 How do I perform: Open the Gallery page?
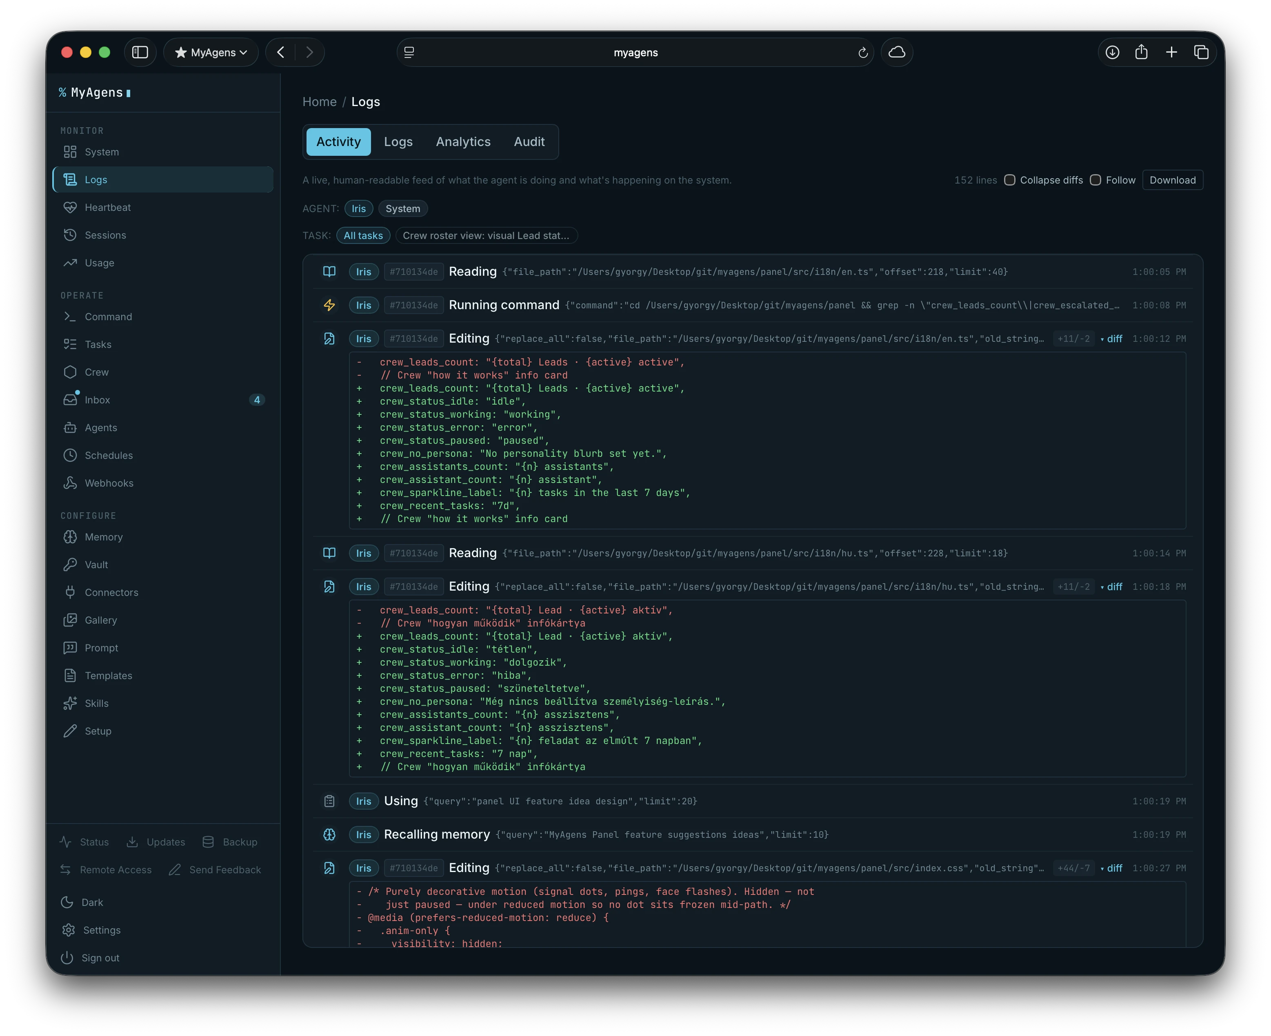pyautogui.click(x=162, y=620)
